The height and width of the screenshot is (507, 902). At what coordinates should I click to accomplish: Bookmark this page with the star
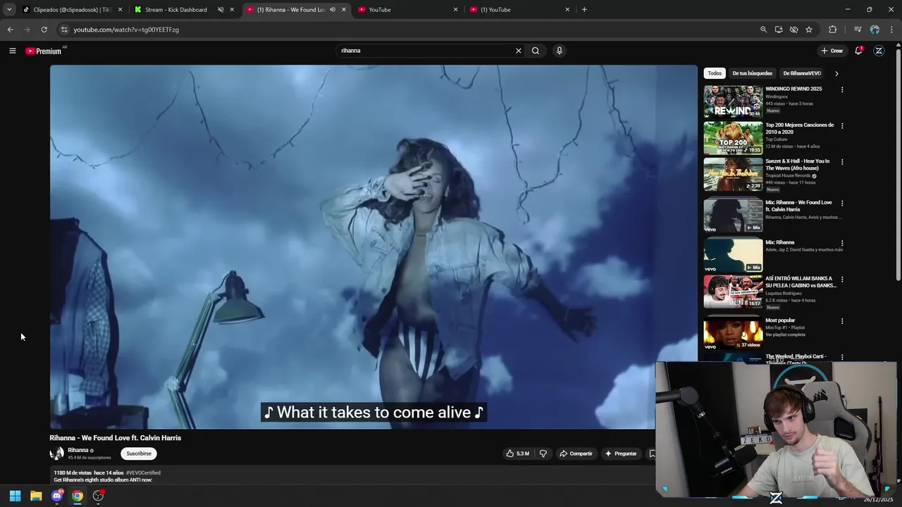pos(809,30)
